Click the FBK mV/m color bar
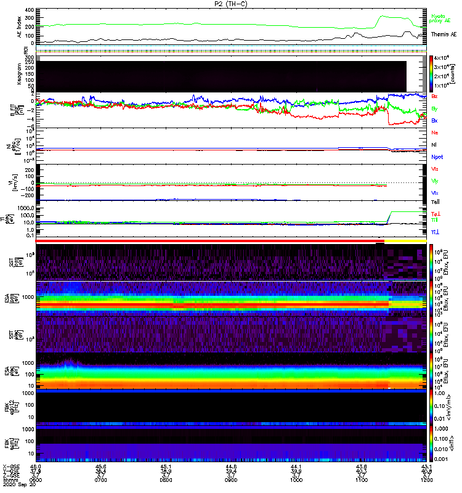The width and height of the screenshot is (462, 493). [x=431, y=407]
